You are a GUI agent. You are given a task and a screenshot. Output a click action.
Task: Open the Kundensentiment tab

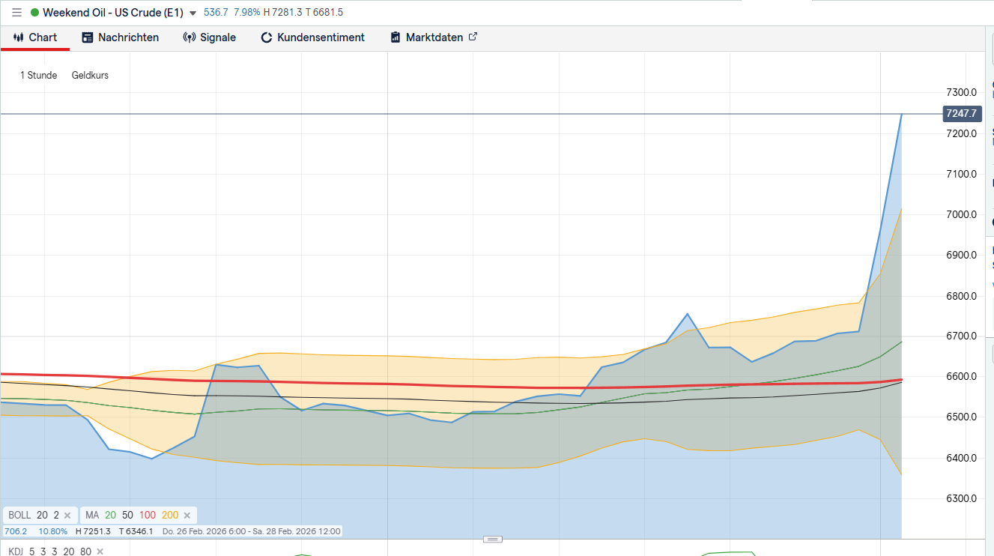313,37
